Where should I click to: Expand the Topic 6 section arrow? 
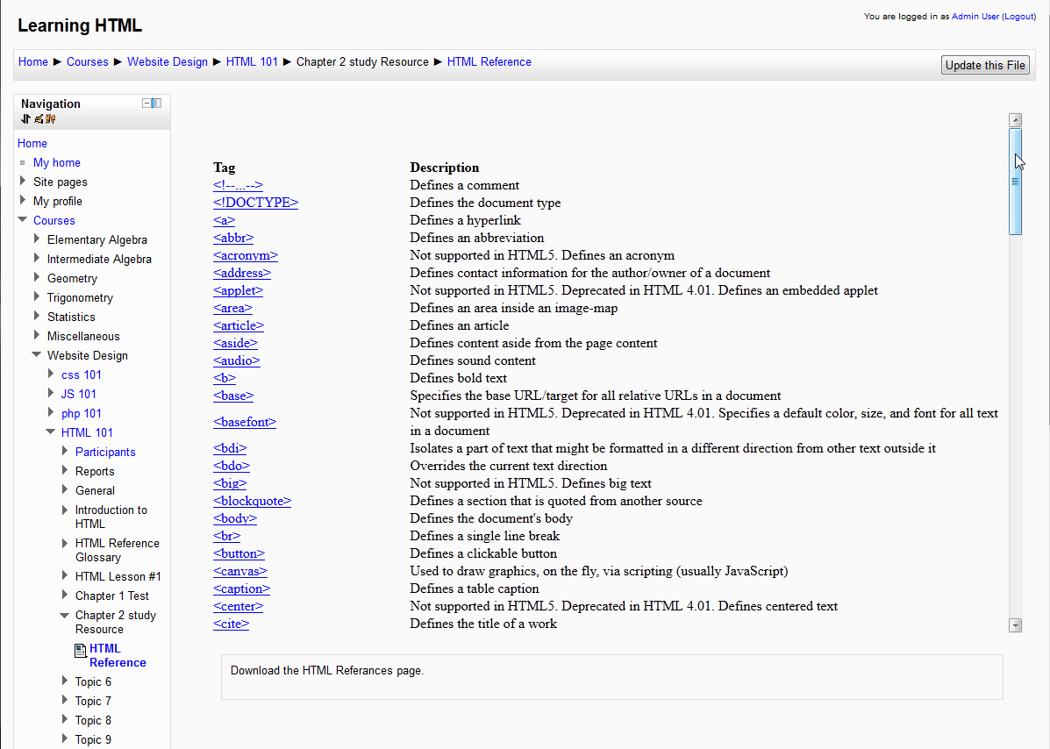click(65, 681)
